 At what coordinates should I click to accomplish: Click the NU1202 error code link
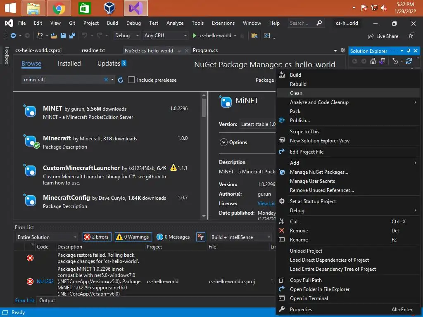[45, 282]
